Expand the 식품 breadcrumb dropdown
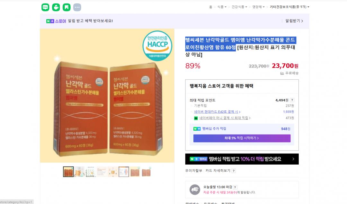The image size is (347, 204). pyautogui.click(x=222, y=7)
